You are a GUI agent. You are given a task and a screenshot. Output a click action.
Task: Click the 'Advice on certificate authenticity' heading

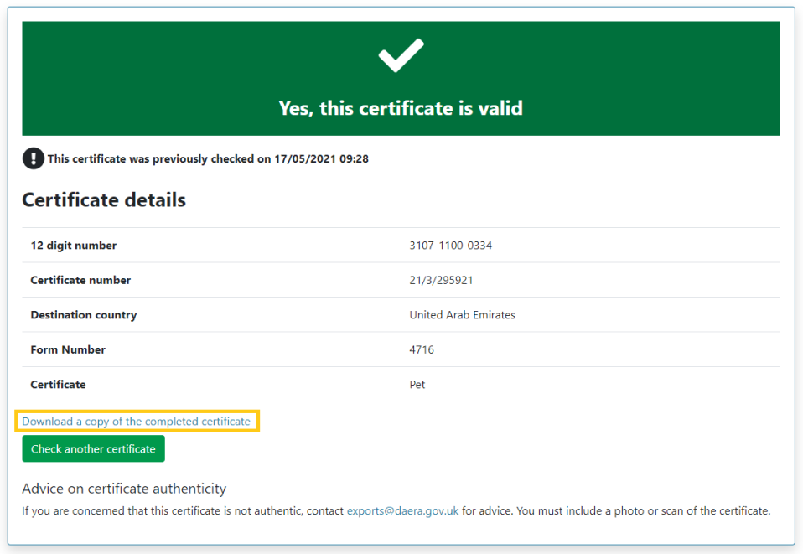pyautogui.click(x=124, y=489)
